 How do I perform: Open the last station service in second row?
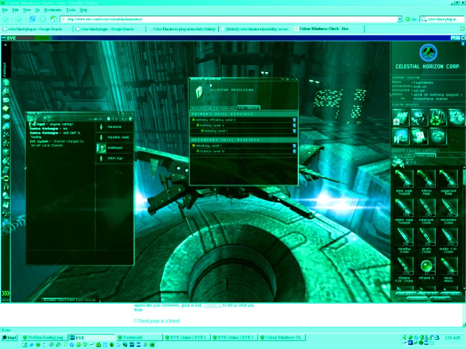437,136
